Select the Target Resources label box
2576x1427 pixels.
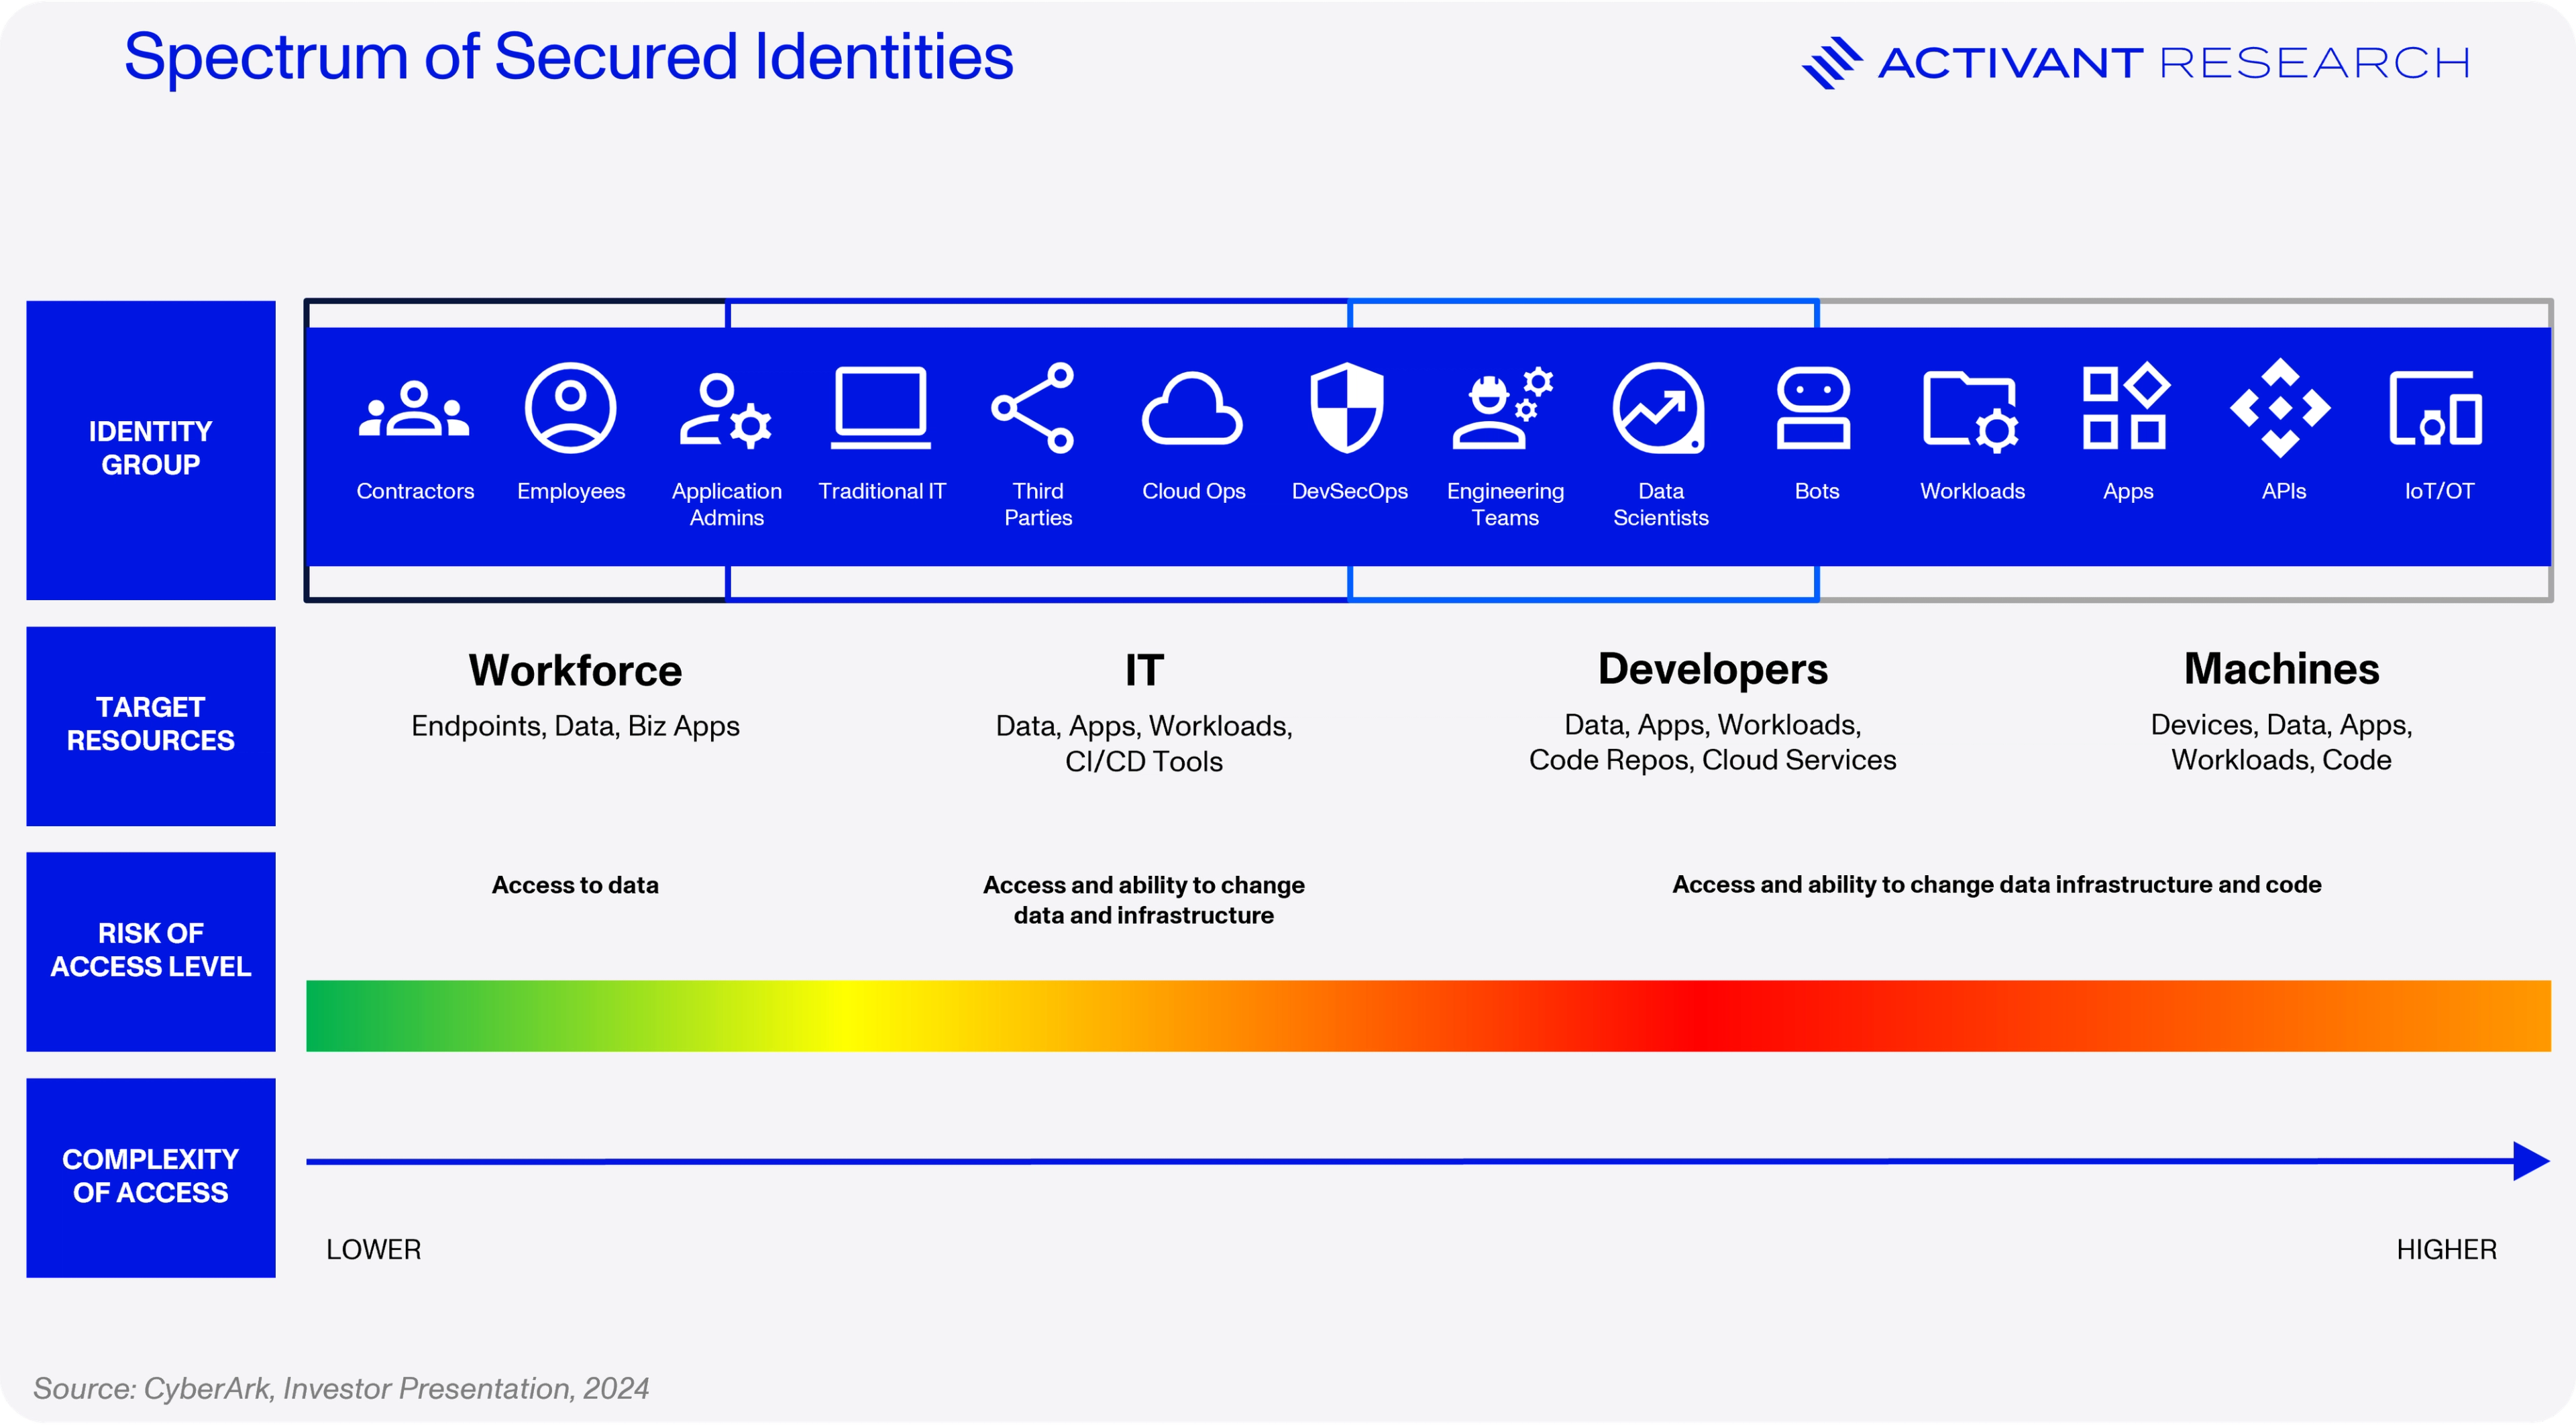click(151, 724)
